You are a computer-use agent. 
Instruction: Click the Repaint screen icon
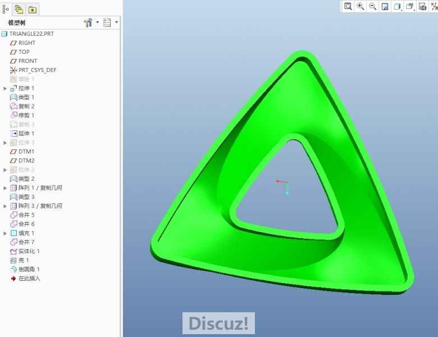385,6
